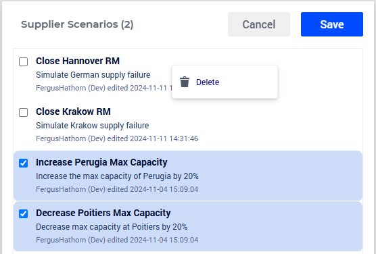This screenshot has width=376, height=254.
Task: Click the Decrease Poitiers Max Capacity title
Action: point(103,213)
